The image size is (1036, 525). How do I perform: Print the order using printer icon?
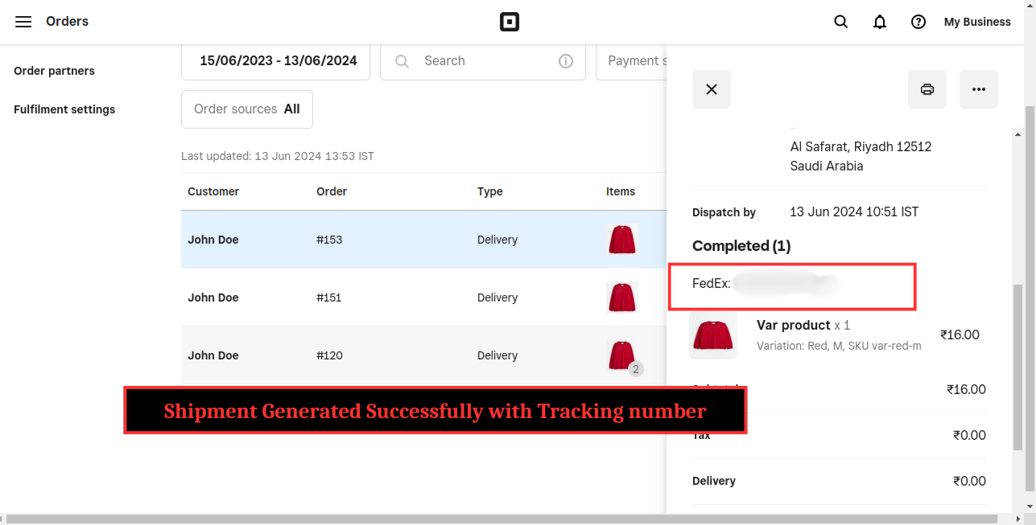pos(927,89)
